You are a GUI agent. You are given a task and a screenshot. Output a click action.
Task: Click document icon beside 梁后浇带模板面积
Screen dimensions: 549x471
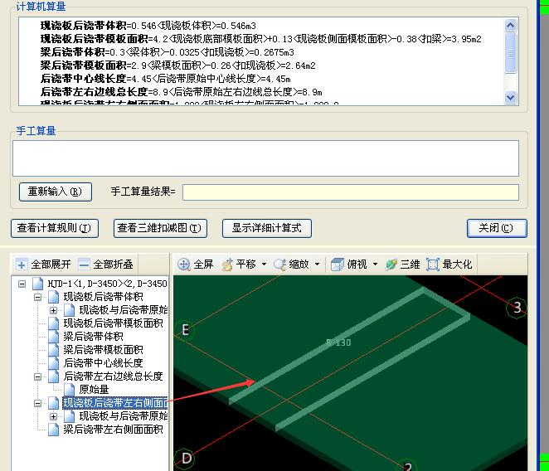click(53, 350)
